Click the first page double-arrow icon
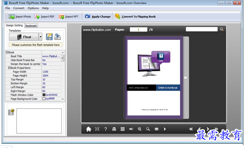This screenshot has height=148, width=245. [x=191, y=129]
